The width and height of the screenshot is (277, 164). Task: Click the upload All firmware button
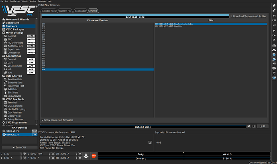[x=263, y=126]
